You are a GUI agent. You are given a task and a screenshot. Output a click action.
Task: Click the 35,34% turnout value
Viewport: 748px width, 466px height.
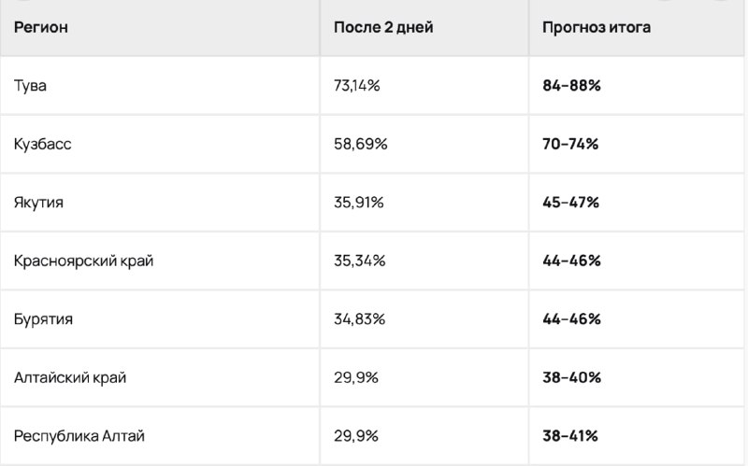point(360,261)
